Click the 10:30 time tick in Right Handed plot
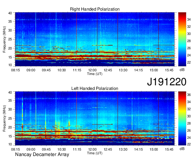Screen dimensions: 194x158 [62, 70]
